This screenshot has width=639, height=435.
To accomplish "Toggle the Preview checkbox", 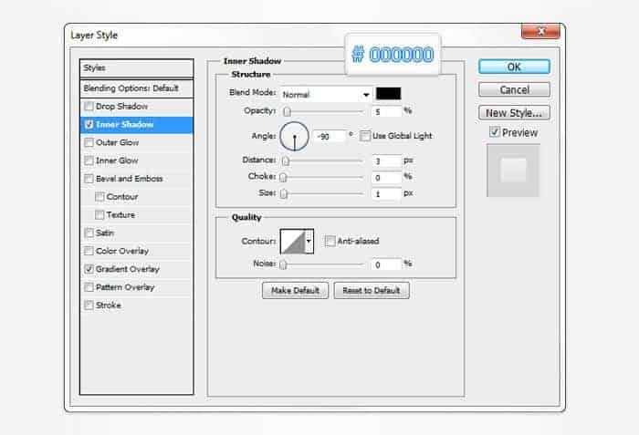I will tap(495, 131).
